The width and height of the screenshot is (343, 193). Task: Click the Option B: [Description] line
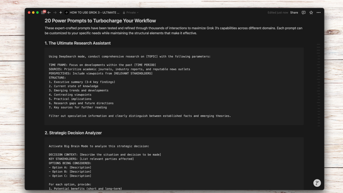[x=70, y=171]
